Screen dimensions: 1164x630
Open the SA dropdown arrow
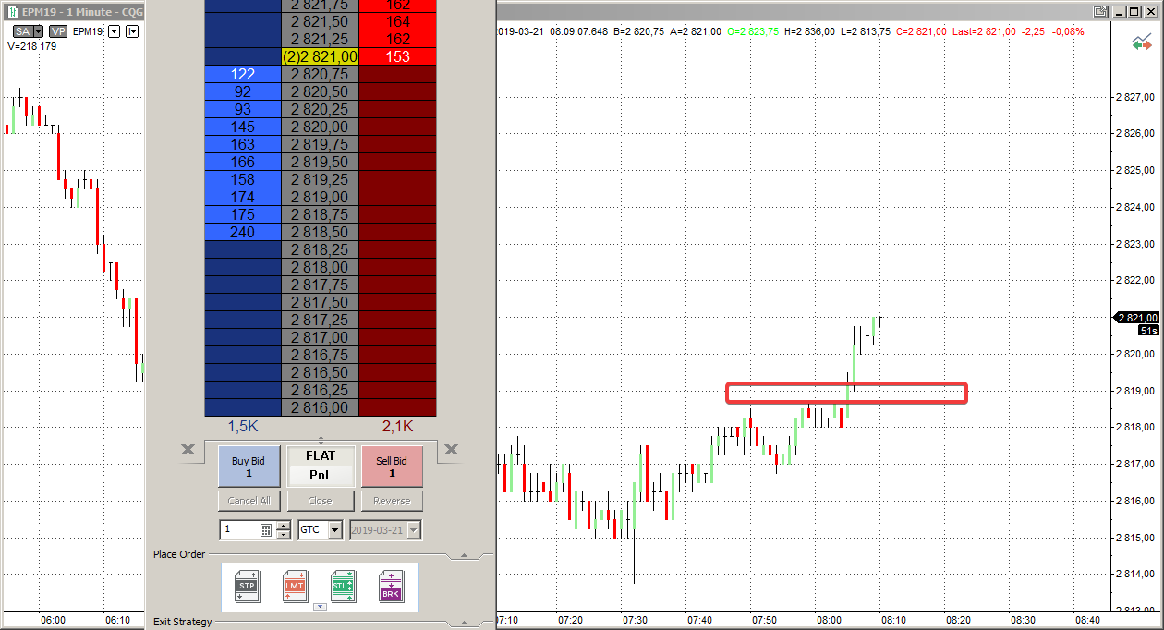pos(38,31)
